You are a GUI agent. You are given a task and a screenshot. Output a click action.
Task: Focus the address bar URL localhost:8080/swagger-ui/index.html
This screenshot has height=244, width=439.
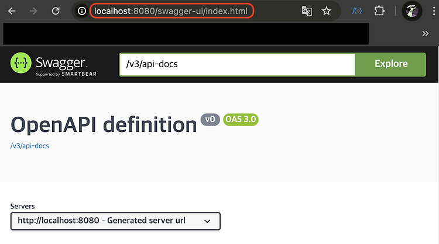[172, 11]
